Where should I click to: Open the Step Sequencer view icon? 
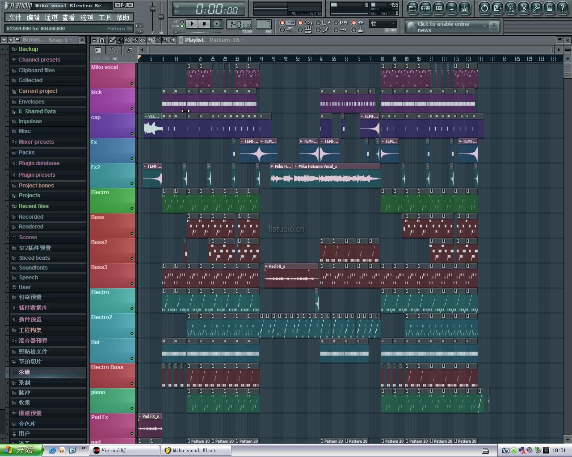coord(425,8)
